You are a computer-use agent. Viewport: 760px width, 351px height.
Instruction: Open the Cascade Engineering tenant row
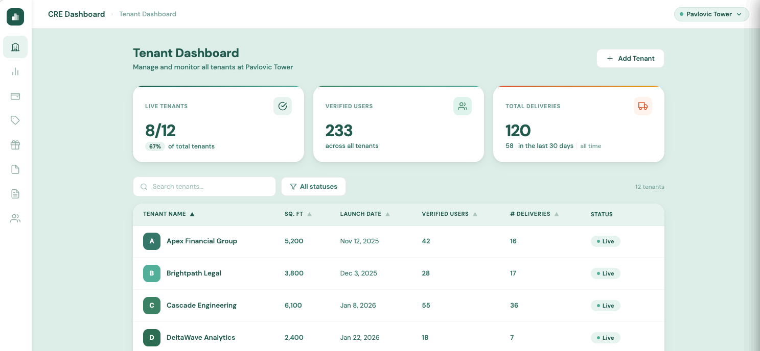[399, 306]
